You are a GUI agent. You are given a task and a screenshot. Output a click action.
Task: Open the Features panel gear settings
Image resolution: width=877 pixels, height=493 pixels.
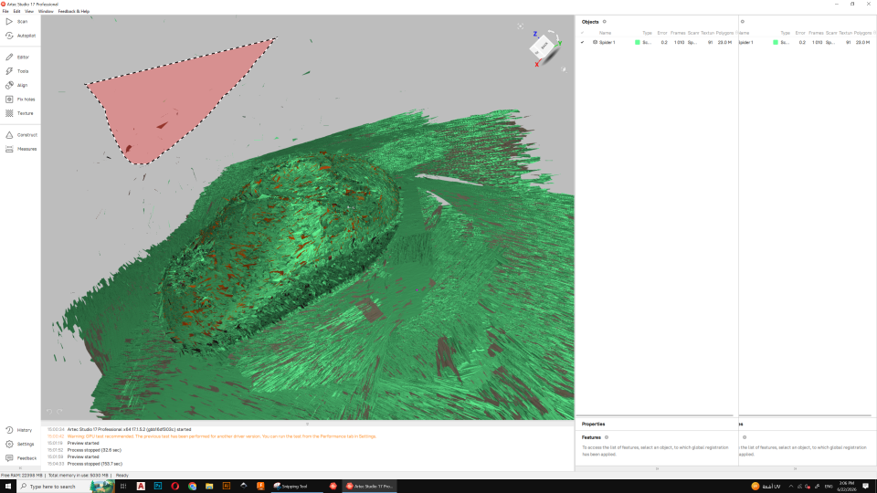coord(607,437)
